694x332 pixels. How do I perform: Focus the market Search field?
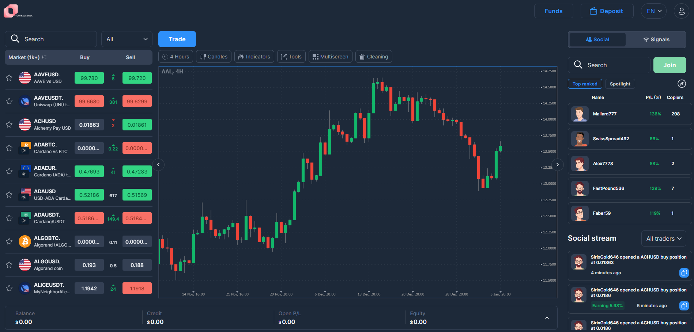pyautogui.click(x=51, y=39)
